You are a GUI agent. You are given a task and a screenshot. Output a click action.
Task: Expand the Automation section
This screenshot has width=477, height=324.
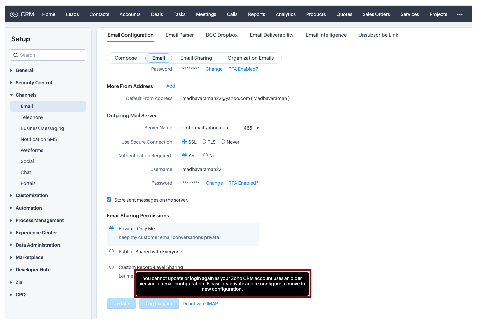[11, 208]
